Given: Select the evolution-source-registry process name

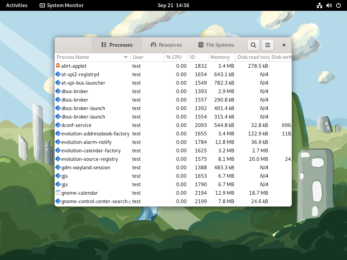Looking at the screenshot, I should [89, 159].
